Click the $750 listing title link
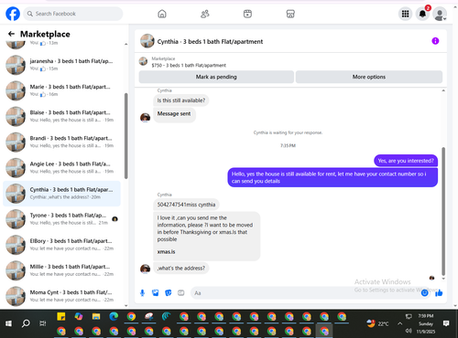458x338 pixels. (x=189, y=65)
